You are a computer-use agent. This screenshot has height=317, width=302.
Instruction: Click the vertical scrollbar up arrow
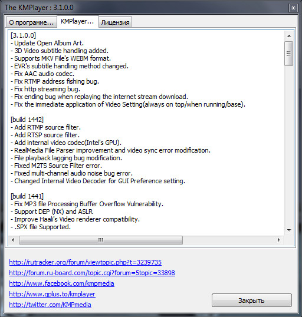(289, 36)
